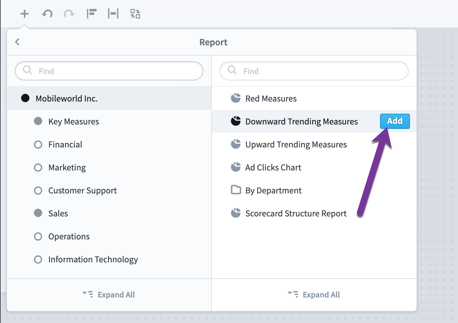Click the Key Measures gray circle icon

pos(38,121)
